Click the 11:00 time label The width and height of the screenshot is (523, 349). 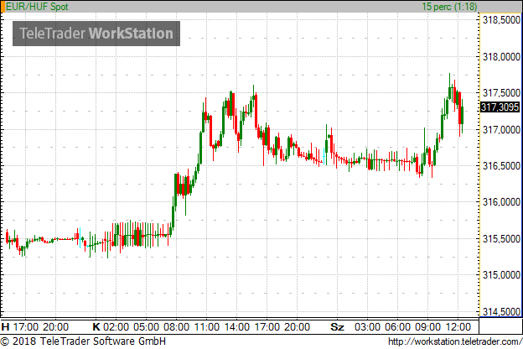point(207,326)
